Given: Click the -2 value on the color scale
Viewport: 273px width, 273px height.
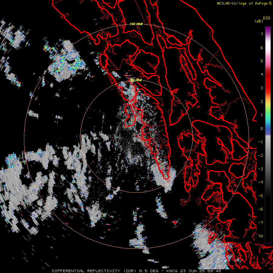Looking at the screenshot, I should pyautogui.click(x=261, y=156).
